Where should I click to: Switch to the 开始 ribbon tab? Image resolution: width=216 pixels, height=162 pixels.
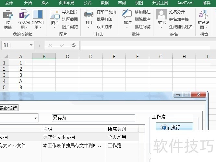tap(28, 3)
